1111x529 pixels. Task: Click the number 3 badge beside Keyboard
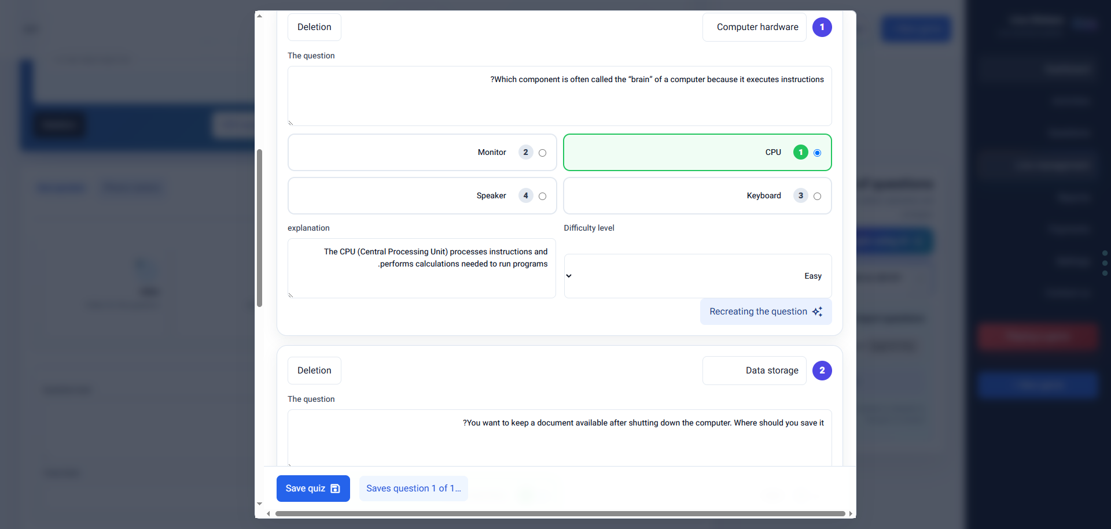point(800,196)
